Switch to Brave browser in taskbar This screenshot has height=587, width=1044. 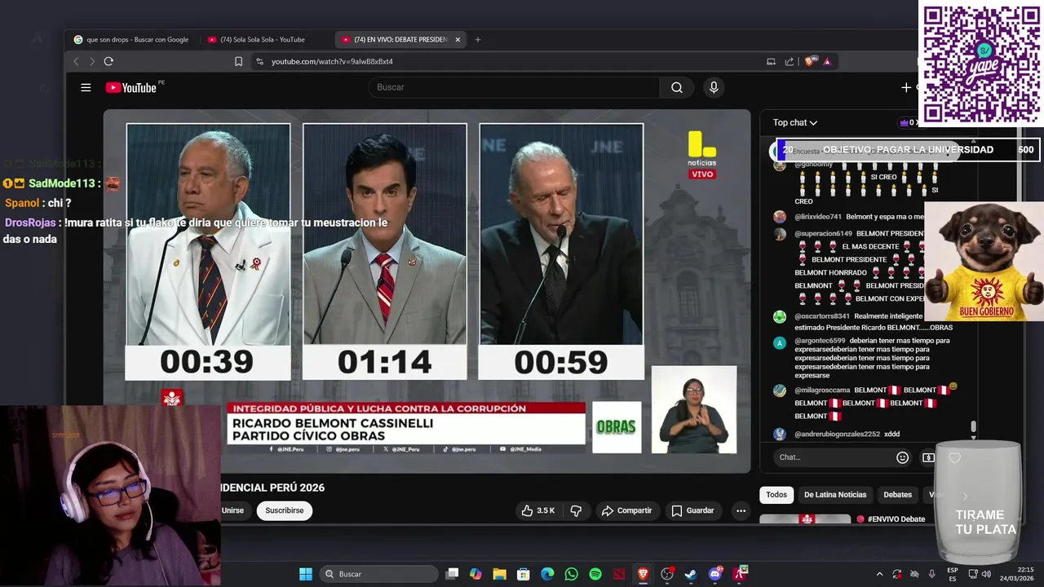tap(643, 574)
